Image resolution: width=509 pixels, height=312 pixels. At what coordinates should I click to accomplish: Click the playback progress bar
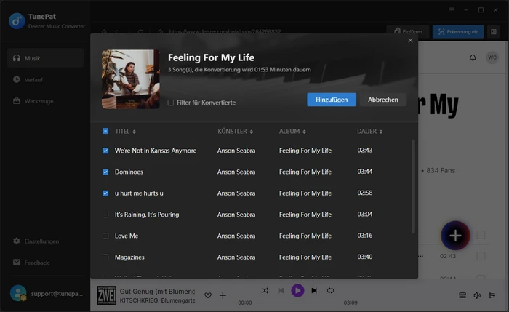click(298, 303)
